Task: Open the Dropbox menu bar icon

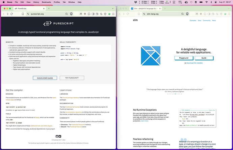Action: click(x=135, y=2)
